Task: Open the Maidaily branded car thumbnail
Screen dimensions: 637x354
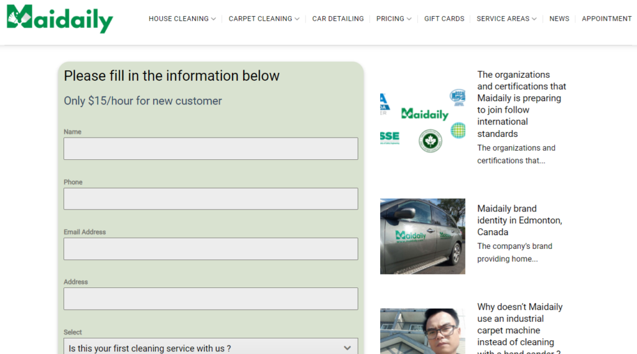Action: coord(422,236)
